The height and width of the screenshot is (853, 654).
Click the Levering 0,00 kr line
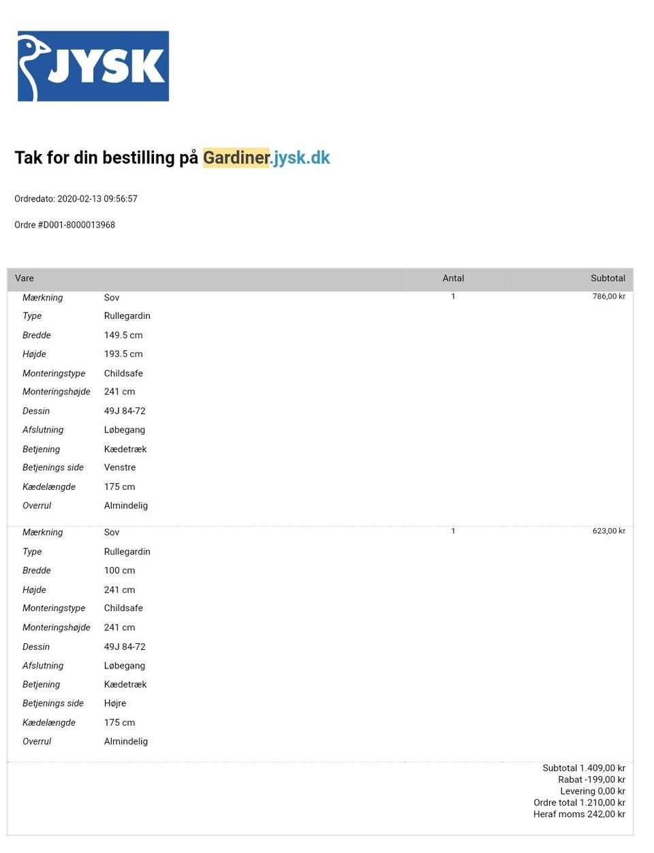click(593, 791)
